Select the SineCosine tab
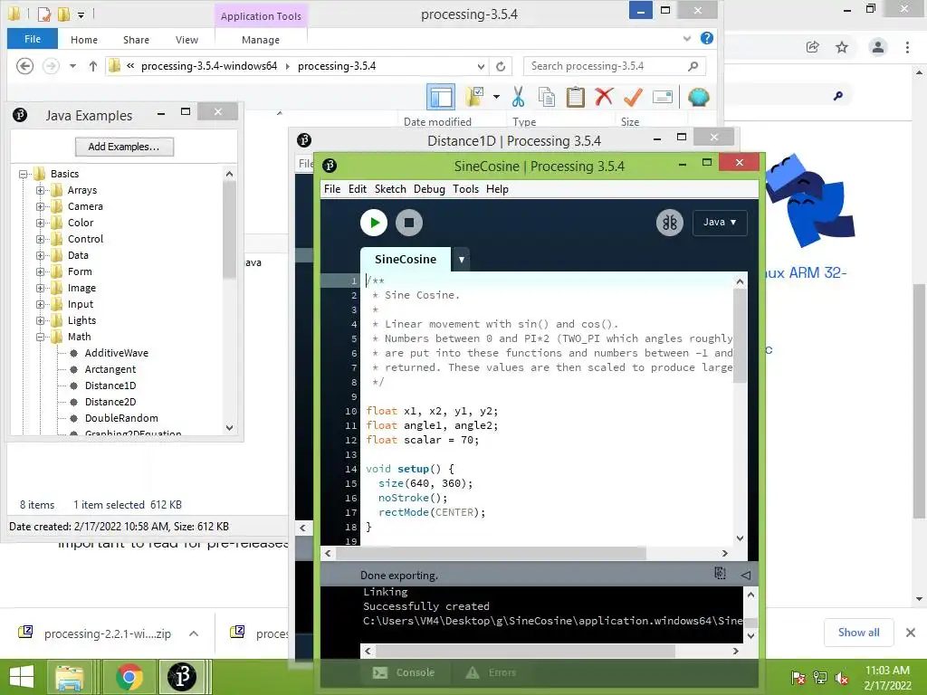This screenshot has width=927, height=695. 406,259
